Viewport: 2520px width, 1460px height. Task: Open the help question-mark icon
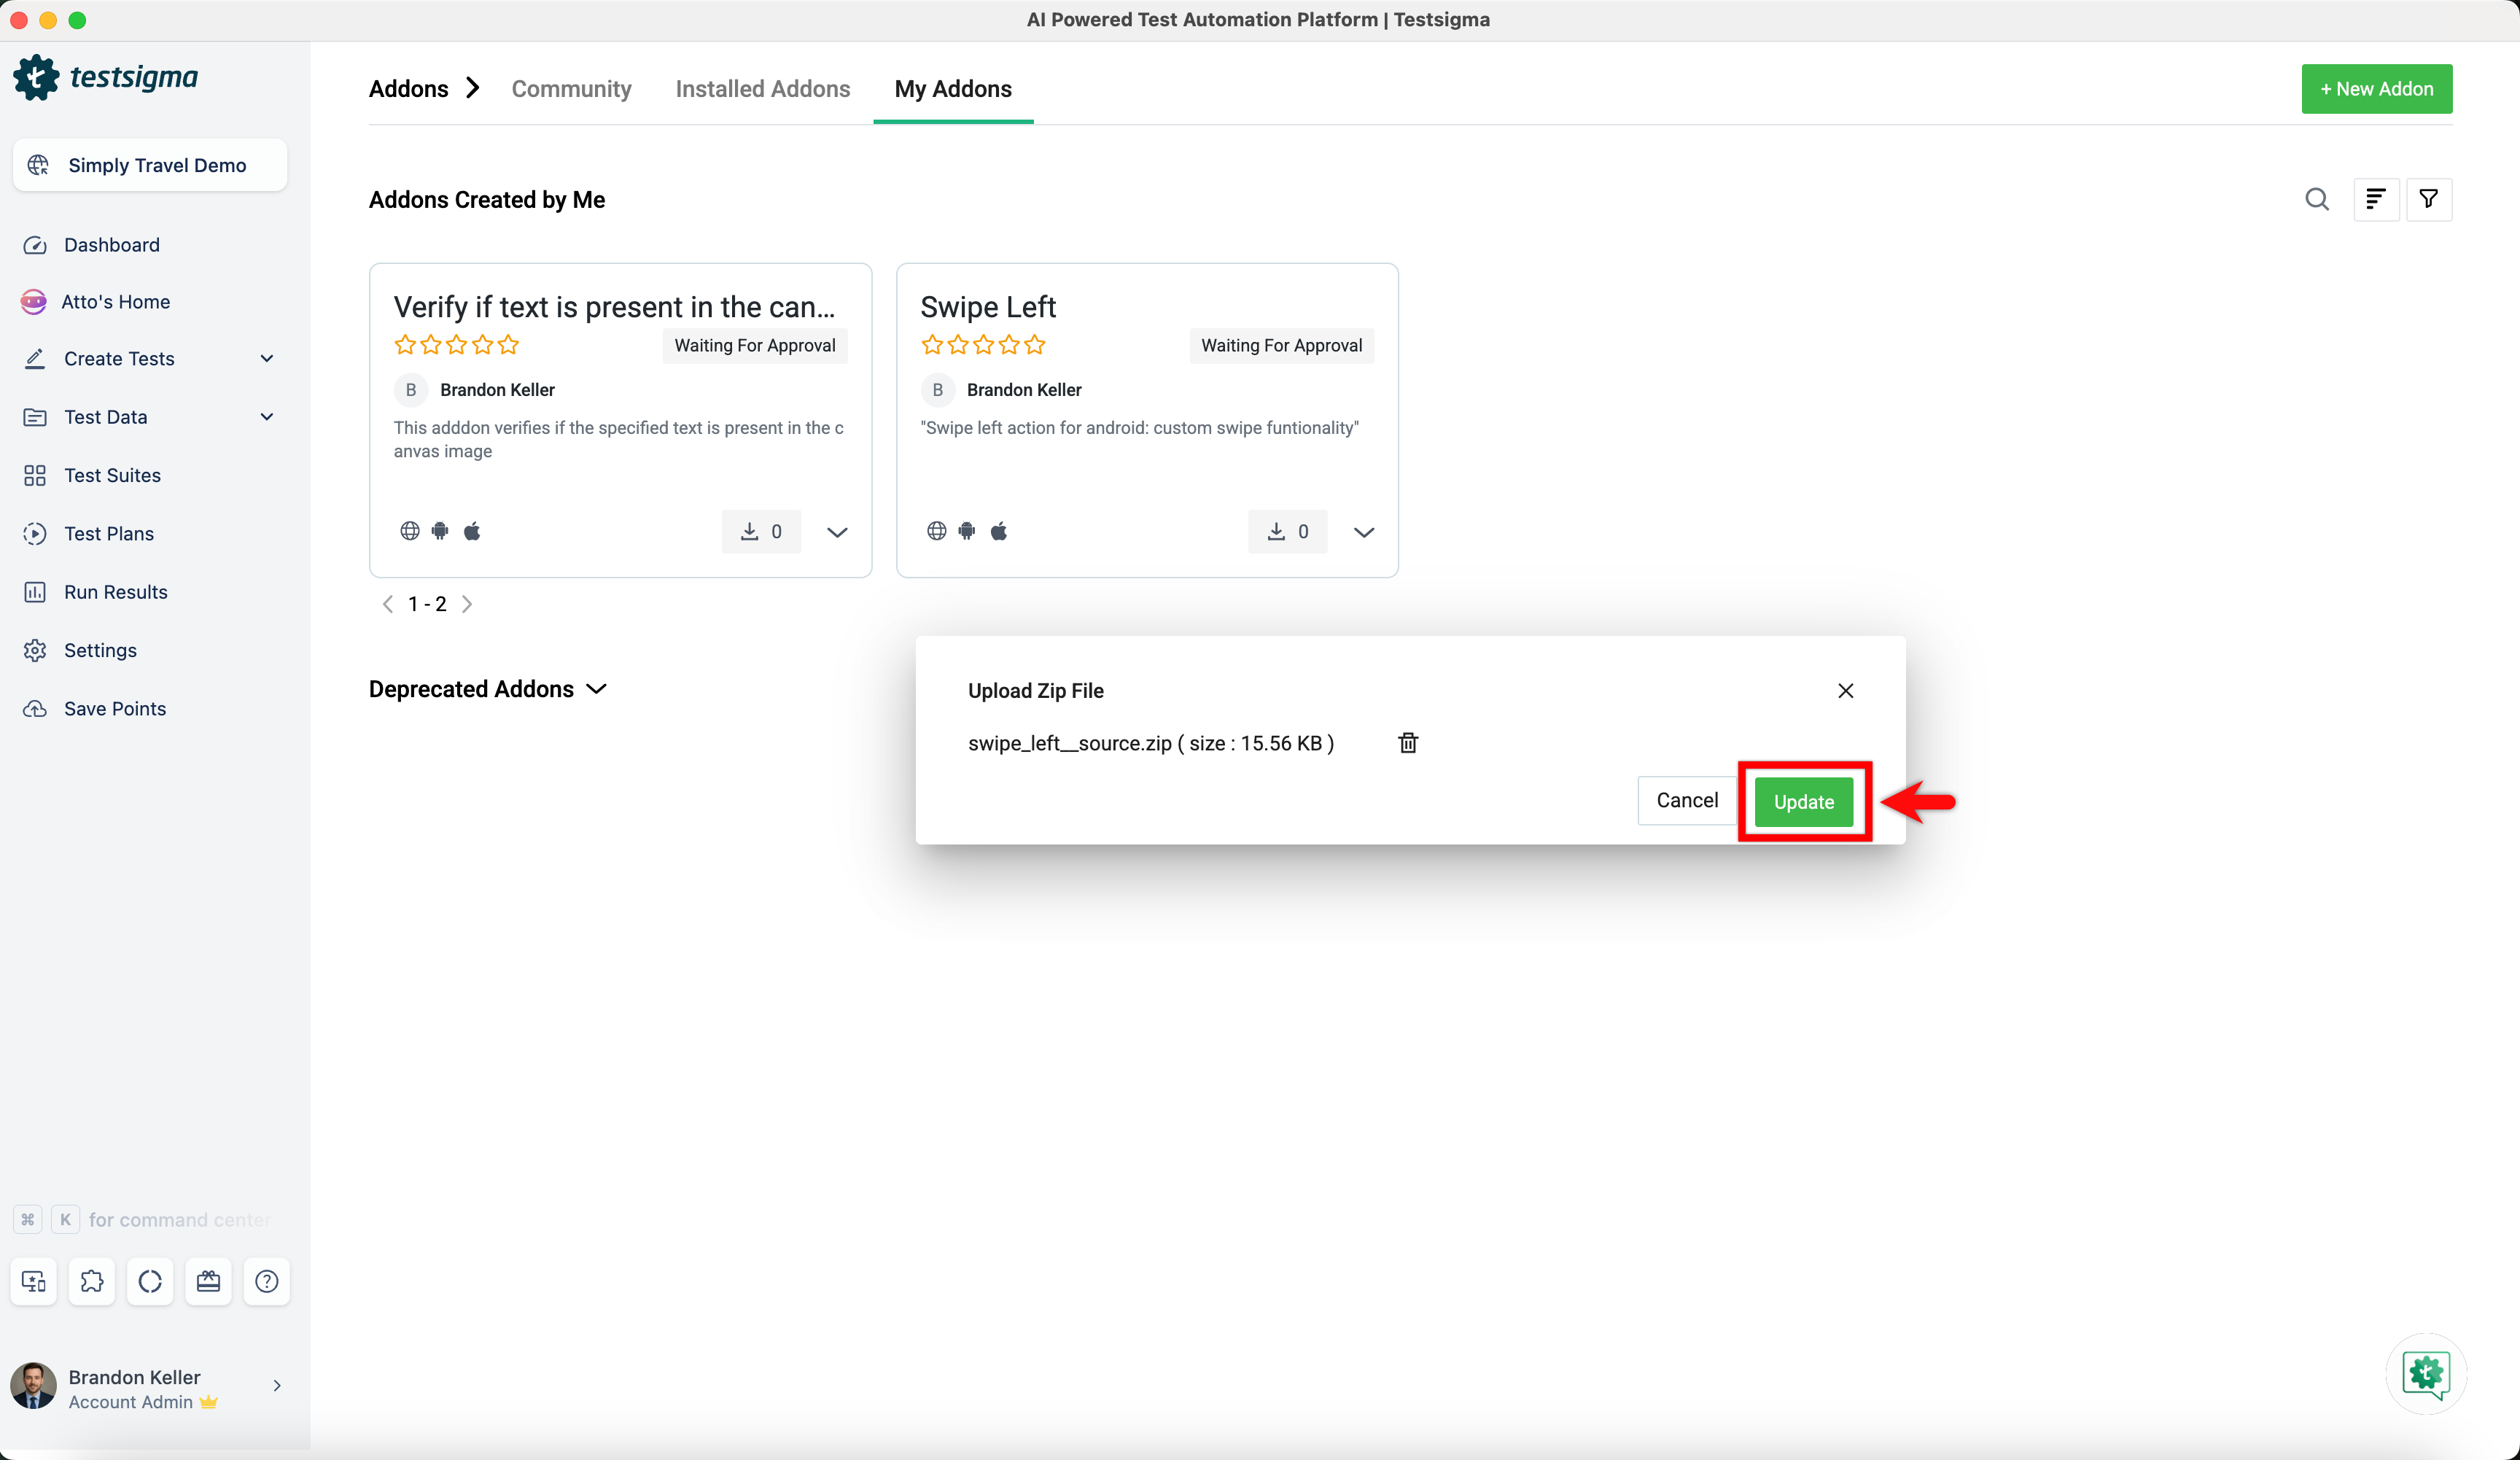266,1281
